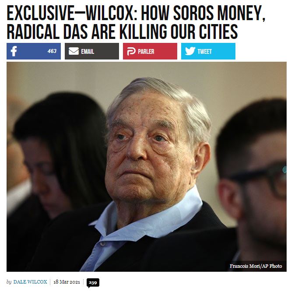Click the main article photo
This screenshot has height=291, width=291.
tap(147, 167)
